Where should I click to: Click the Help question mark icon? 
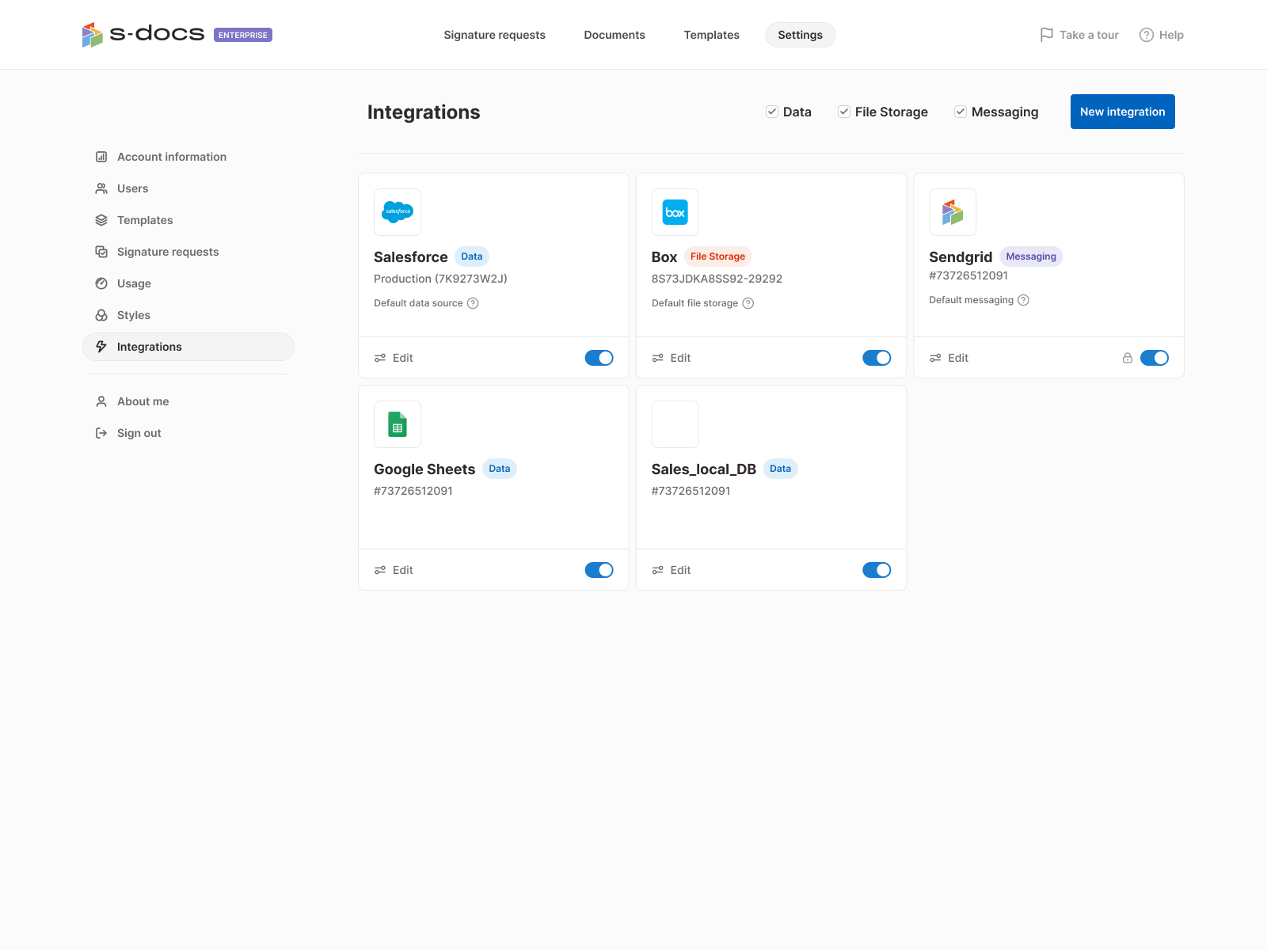pos(1146,35)
